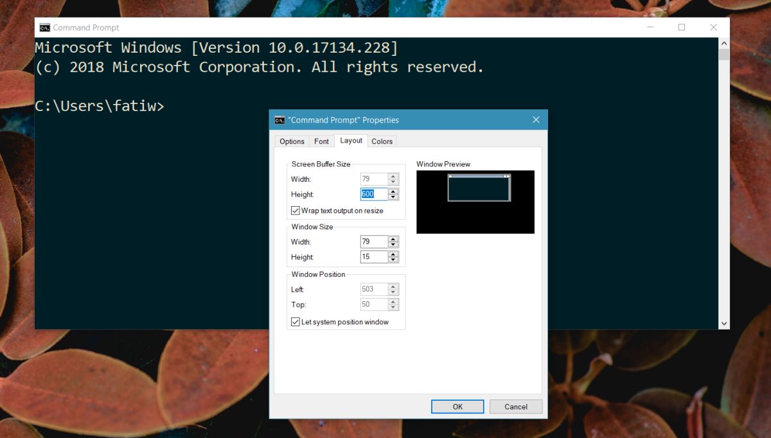Image resolution: width=771 pixels, height=438 pixels.
Task: Increase Window Size Width with up arrow
Action: pos(393,239)
